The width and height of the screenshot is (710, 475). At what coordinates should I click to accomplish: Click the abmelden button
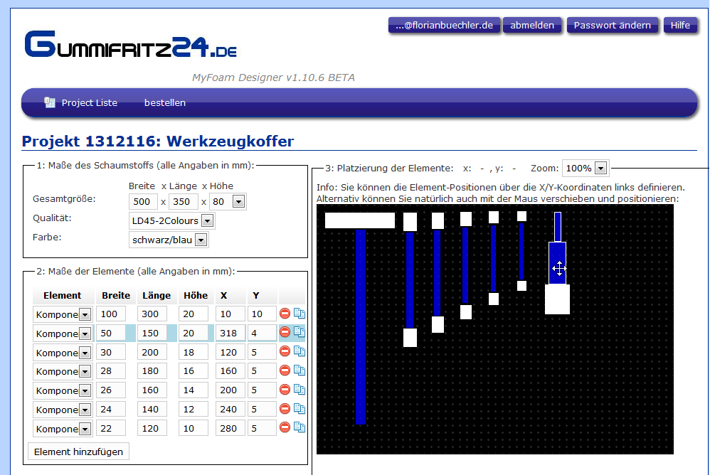pyautogui.click(x=532, y=25)
